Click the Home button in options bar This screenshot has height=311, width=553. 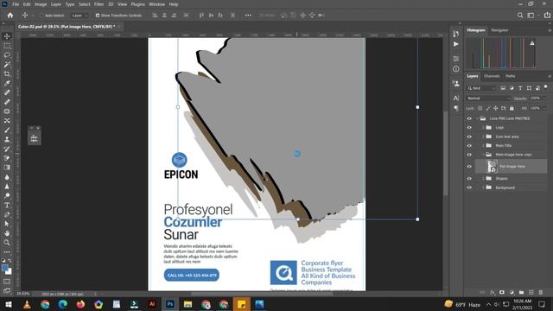pos(10,16)
